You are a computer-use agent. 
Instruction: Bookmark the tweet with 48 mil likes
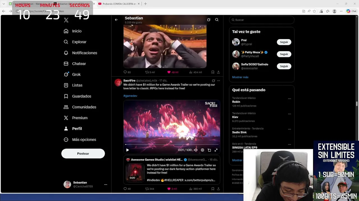[x=213, y=72]
